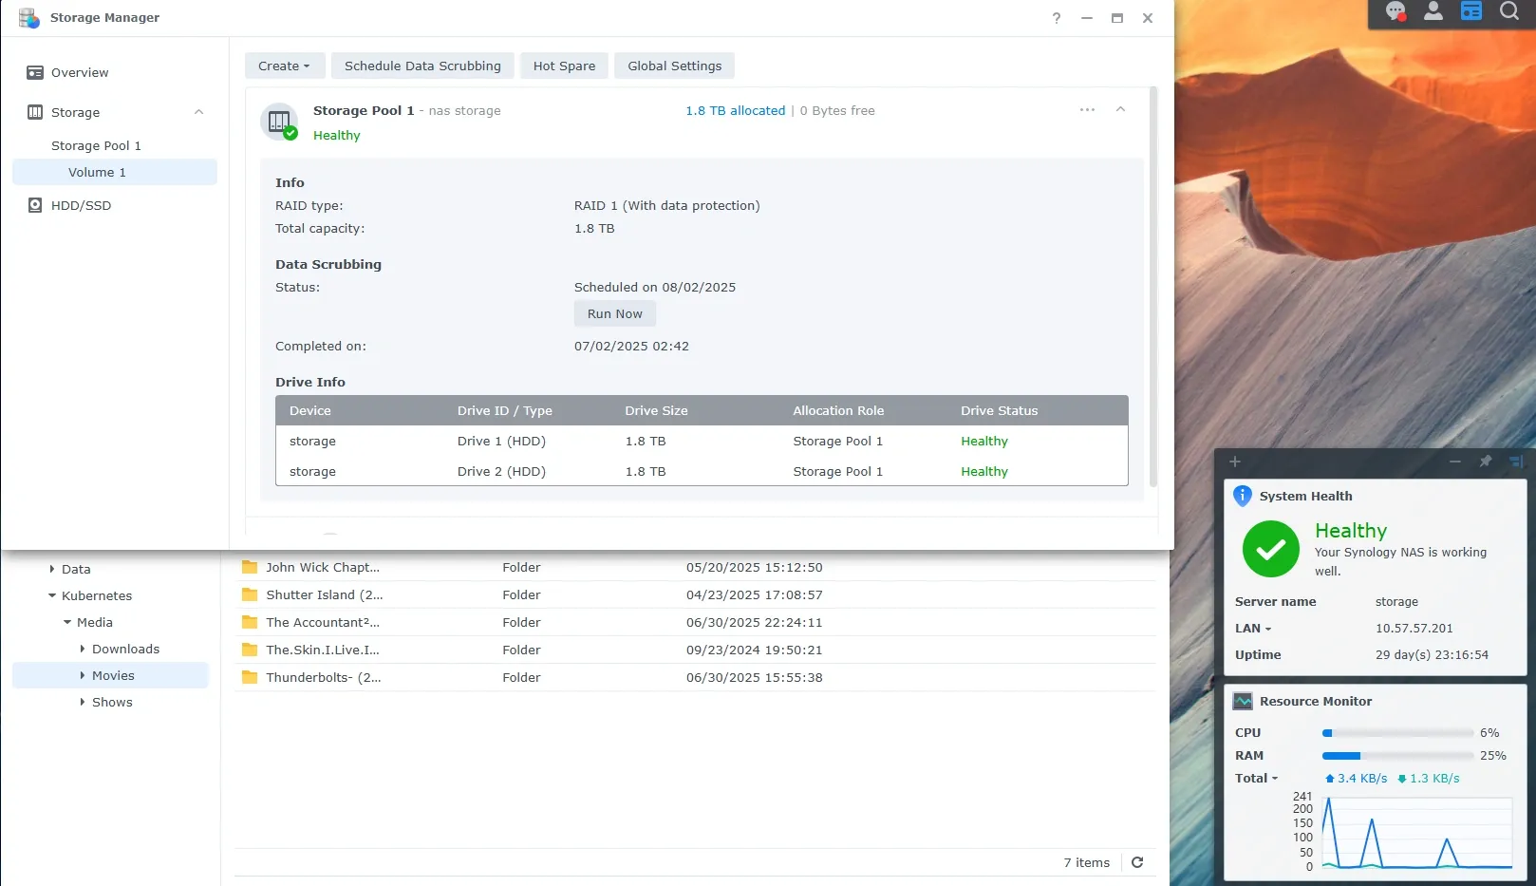Open the ellipsis menu for Storage Pool 1

(1086, 109)
